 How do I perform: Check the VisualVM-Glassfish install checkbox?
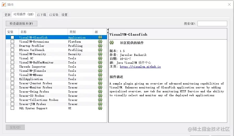click(x=12, y=37)
